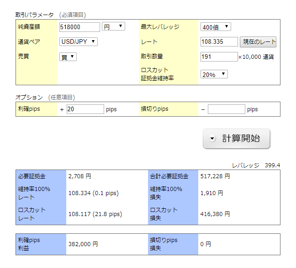Select the 維持率100% 損失 value 1,910 円

[211, 193]
